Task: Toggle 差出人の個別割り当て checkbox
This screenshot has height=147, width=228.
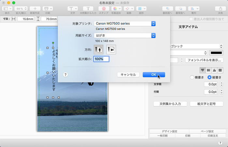Action: [x=191, y=19]
